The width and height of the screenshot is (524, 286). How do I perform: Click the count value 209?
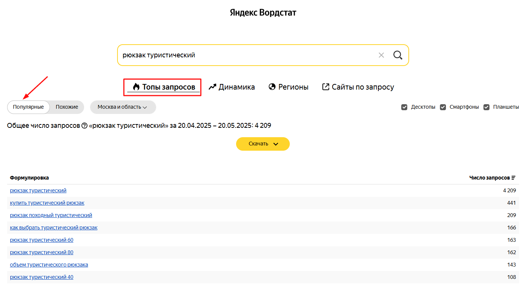click(512, 215)
